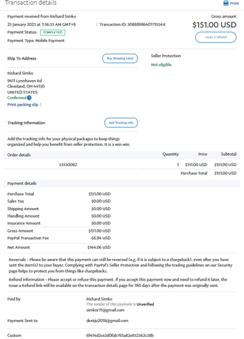Click the printer icon at top right
Viewport: 244px width, 339px height.
coord(226,3)
